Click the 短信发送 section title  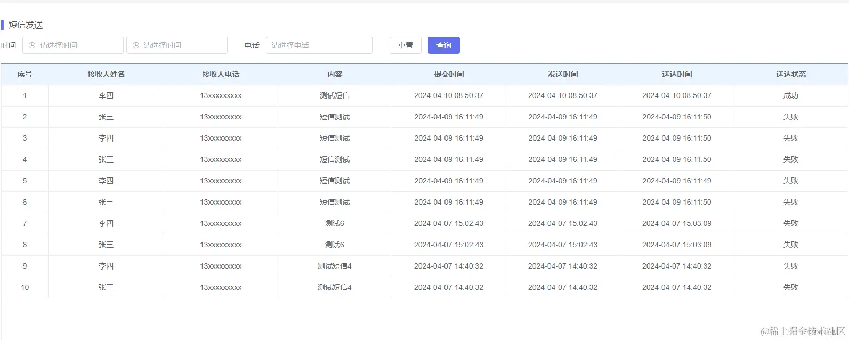pos(26,25)
